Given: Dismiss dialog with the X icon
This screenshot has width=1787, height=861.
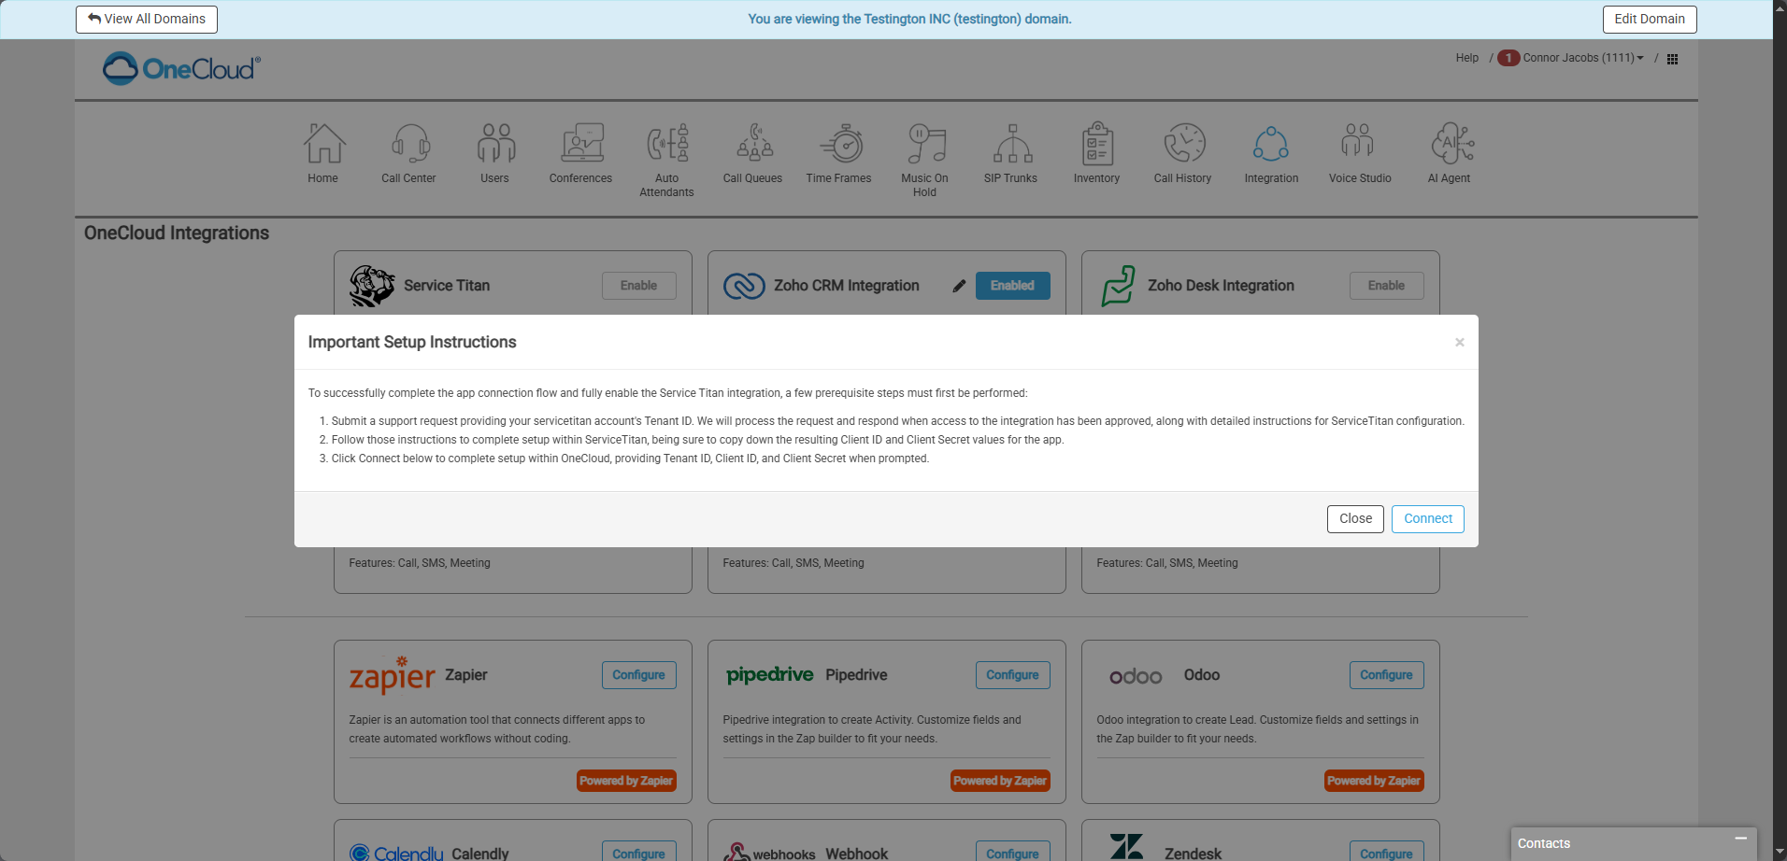Looking at the screenshot, I should pyautogui.click(x=1459, y=343).
